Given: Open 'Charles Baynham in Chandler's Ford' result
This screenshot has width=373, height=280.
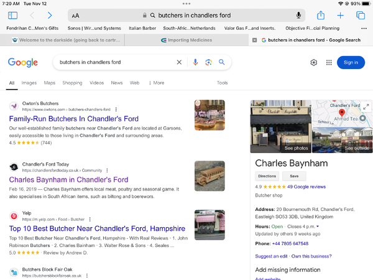Looking at the screenshot, I should [x=68, y=180].
